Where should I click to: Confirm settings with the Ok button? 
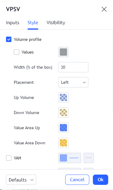tap(100, 180)
